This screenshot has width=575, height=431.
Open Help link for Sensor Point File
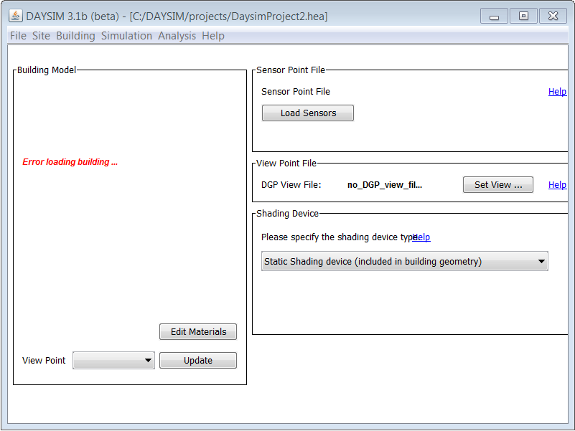coord(557,92)
